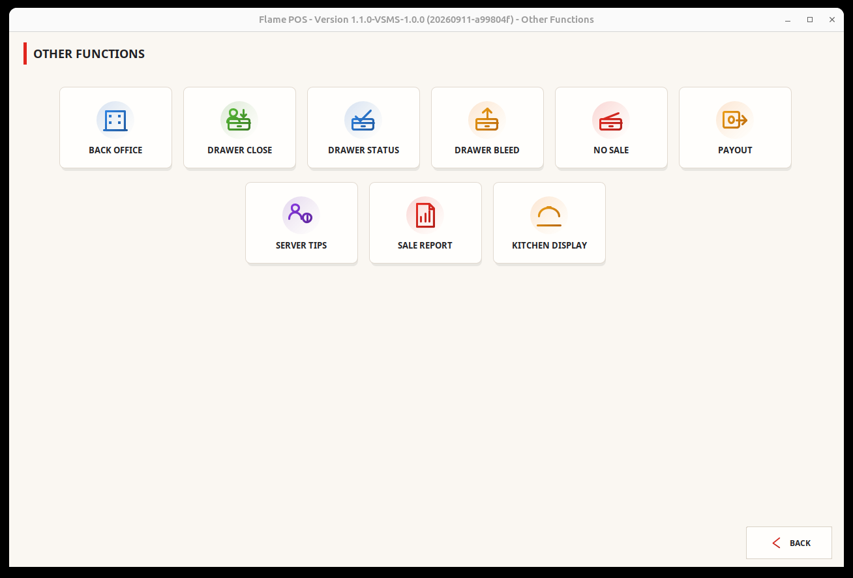Go back with the Back button
The width and height of the screenshot is (853, 578).
(x=789, y=543)
